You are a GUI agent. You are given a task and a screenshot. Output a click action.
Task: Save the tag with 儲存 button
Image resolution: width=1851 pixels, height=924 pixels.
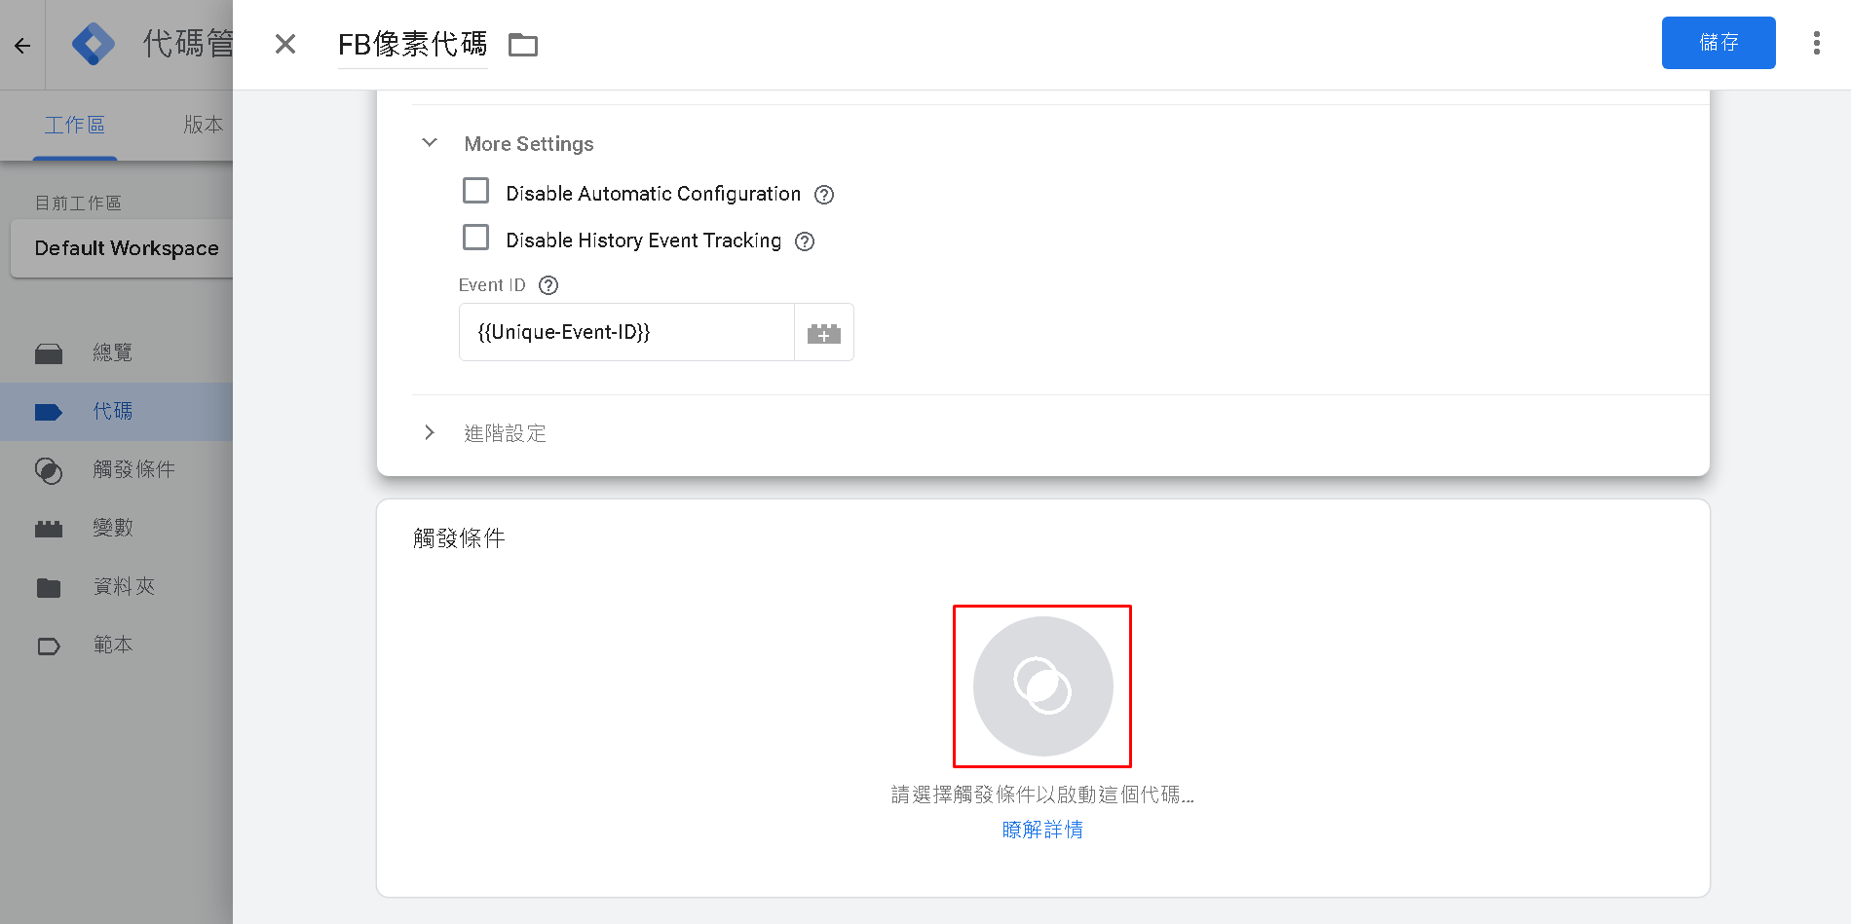[1719, 43]
